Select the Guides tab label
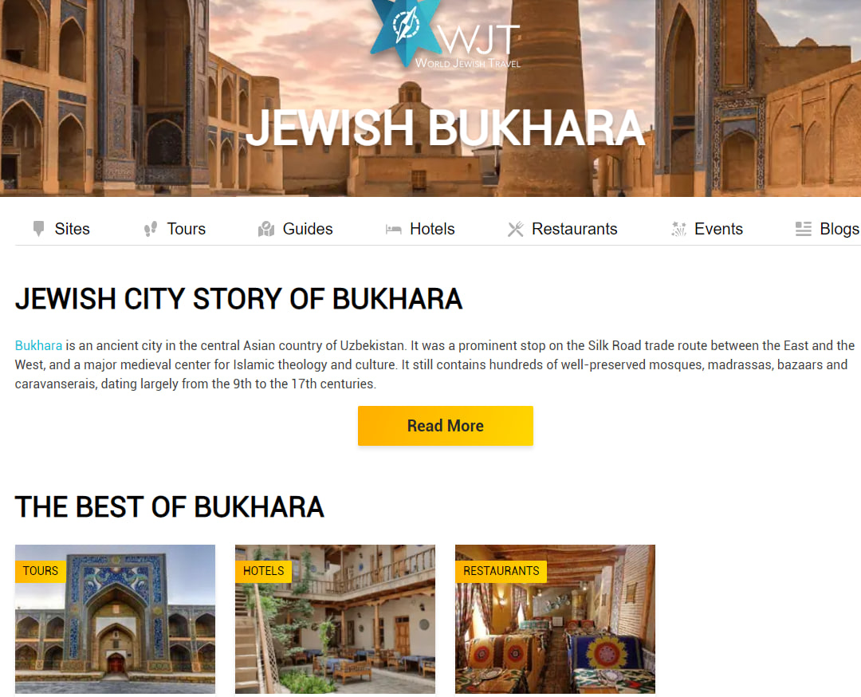 (308, 229)
